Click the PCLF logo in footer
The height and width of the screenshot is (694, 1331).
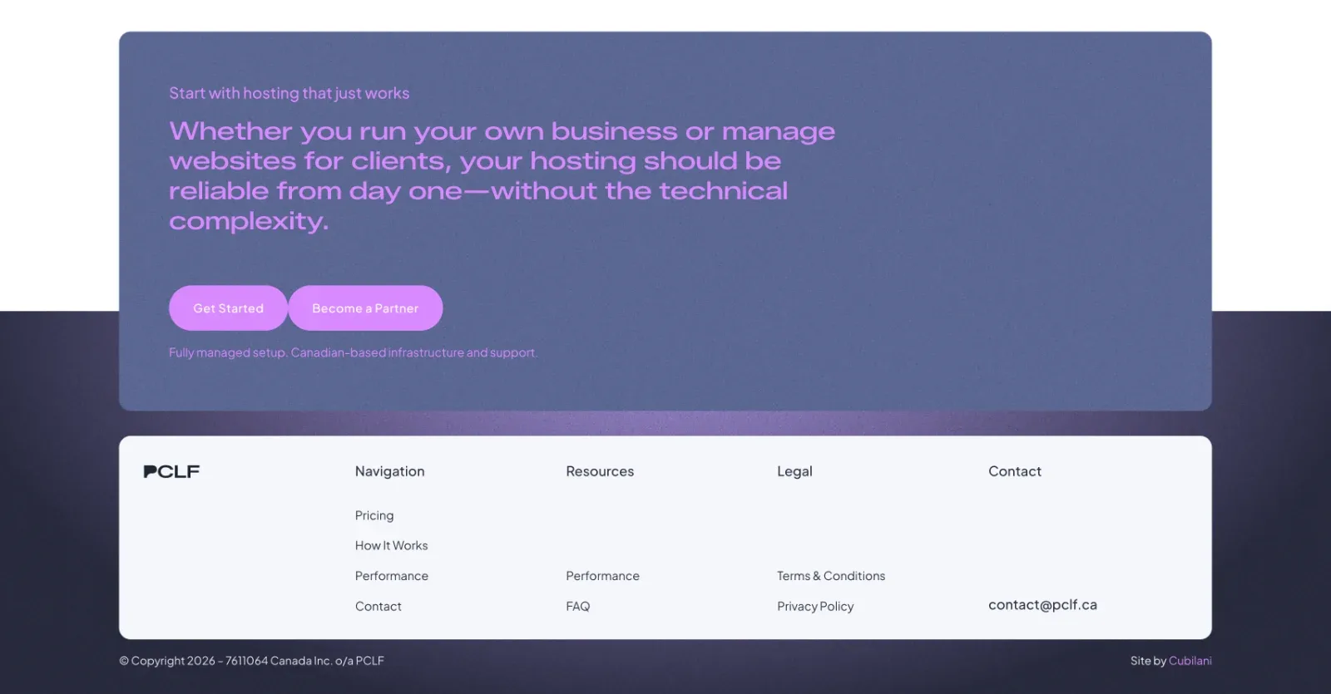point(171,471)
